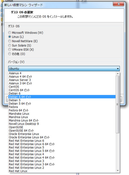Viewport: 129px width, 175px height.
Task: Select Oracle Enterprise Linux 64 ビット
Action: pos(62,137)
